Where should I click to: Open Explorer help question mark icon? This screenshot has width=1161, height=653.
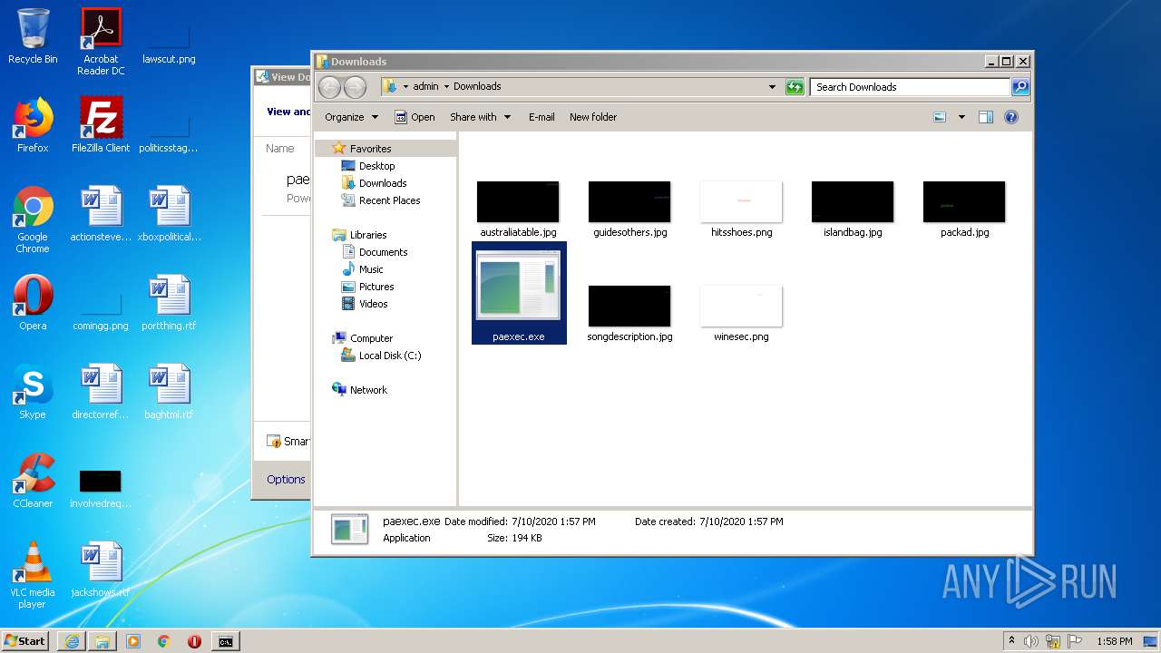1011,117
